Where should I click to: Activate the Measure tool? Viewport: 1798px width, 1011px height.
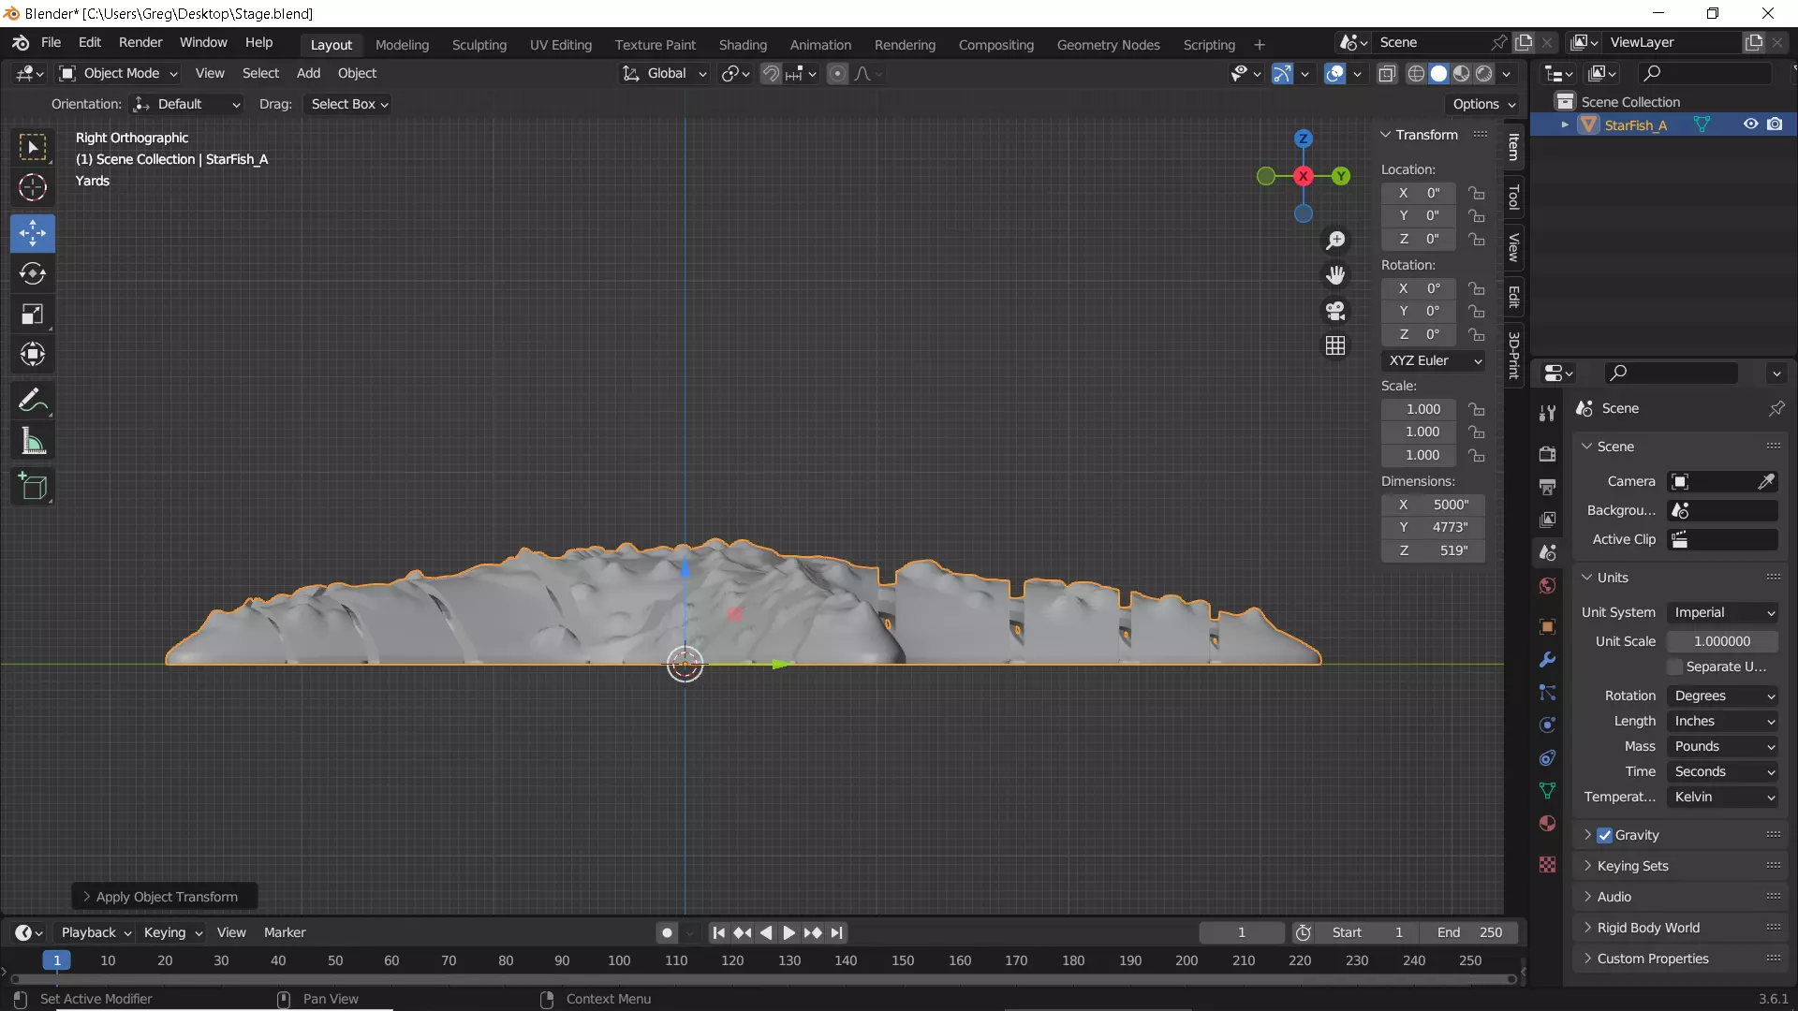33,442
